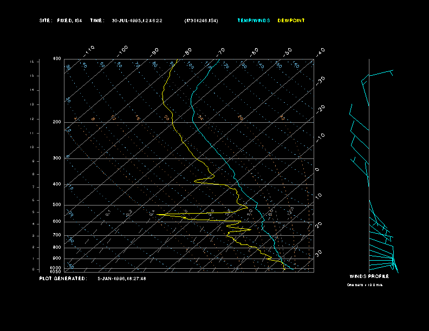Click the -30 isotherm label on right edge

tap(320, 81)
